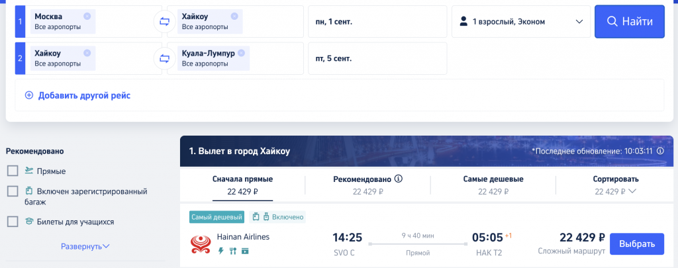Enable the Прямые flights checkbox
This screenshot has width=678, height=268.
click(13, 171)
